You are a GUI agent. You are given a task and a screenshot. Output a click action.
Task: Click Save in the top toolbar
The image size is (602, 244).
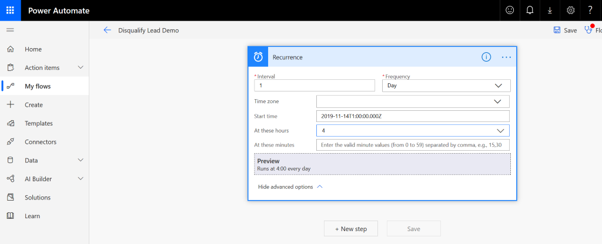[x=565, y=30]
